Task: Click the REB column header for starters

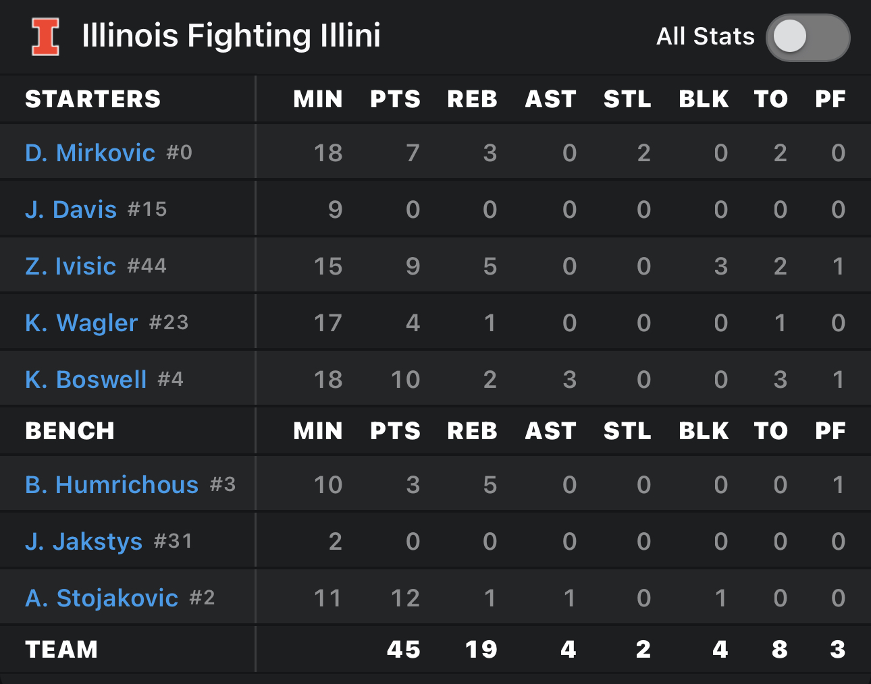Action: [x=472, y=99]
